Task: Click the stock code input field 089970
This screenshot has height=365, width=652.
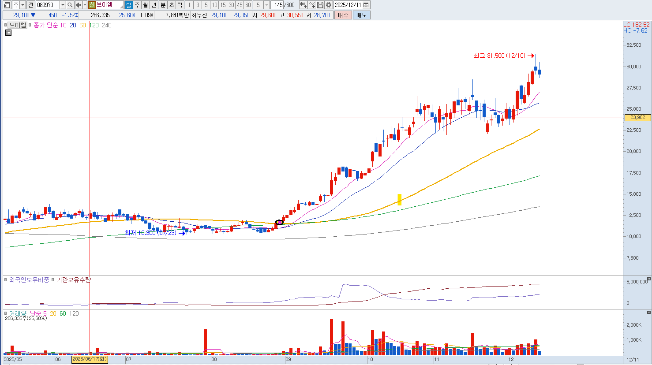Action: pos(48,5)
